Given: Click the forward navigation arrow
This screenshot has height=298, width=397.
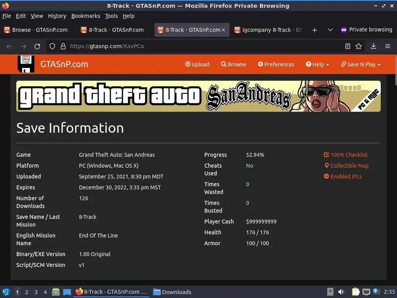Looking at the screenshot, I should [x=23, y=47].
